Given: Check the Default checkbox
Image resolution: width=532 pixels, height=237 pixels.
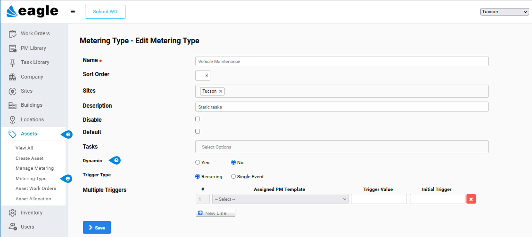Looking at the screenshot, I should (198, 131).
